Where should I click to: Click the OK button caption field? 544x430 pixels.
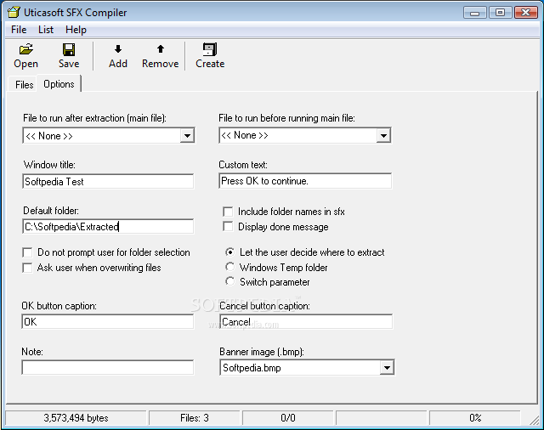(108, 322)
